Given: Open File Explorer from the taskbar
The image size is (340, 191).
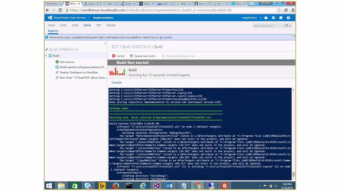Looking at the screenshot, I should pyautogui.click(x=61, y=186).
